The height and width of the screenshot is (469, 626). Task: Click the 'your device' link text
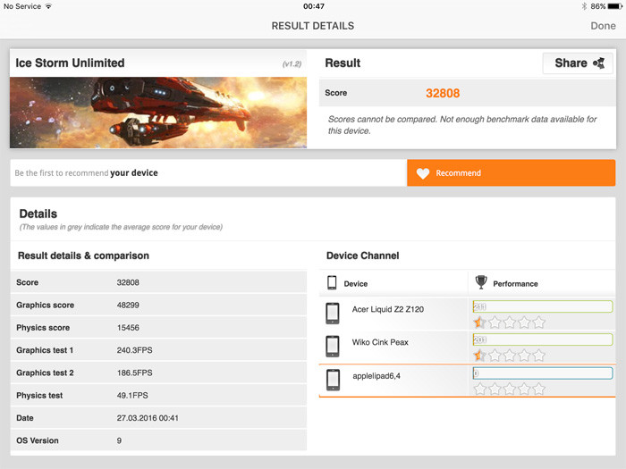point(133,173)
